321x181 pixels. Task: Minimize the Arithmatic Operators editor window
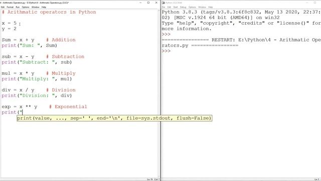coord(140,3)
